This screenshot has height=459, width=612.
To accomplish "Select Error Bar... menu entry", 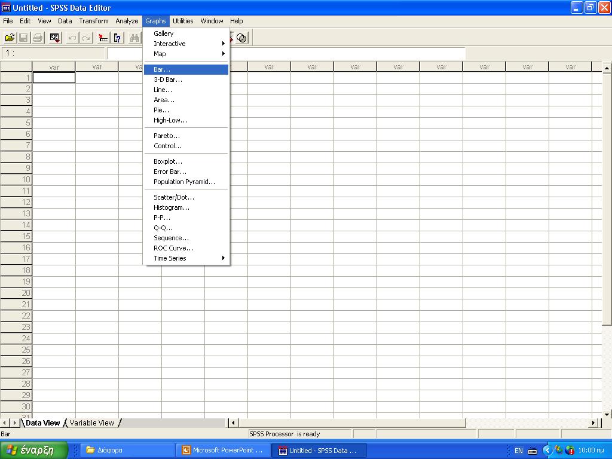I will [x=186, y=172].
